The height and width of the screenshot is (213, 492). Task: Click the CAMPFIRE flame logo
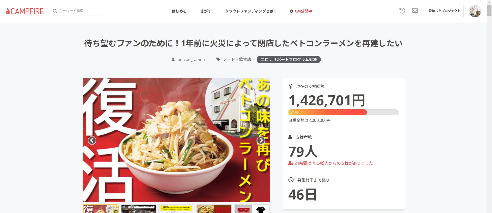pyautogui.click(x=25, y=11)
